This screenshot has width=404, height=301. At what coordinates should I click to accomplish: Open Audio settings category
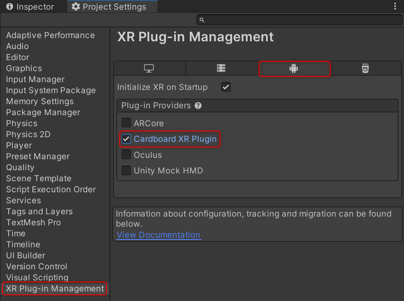point(17,46)
